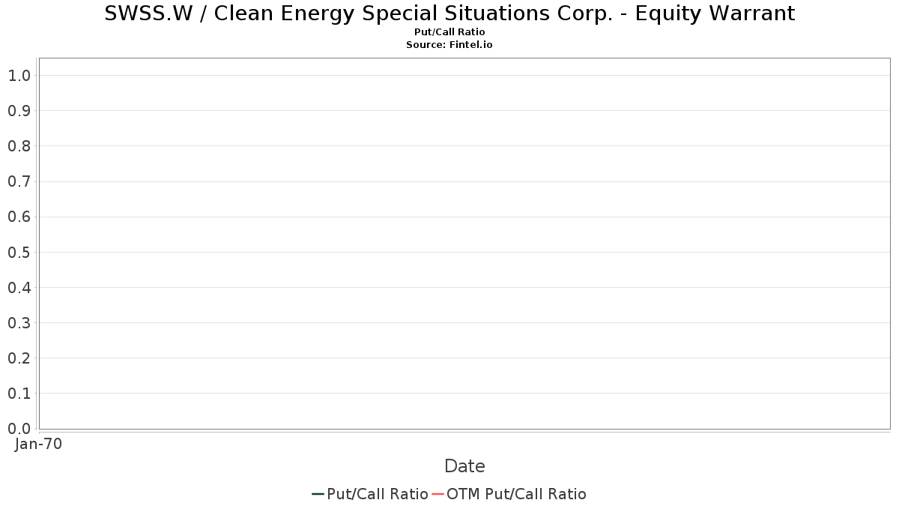
Task: Click the Source: Fintel.io text
Action: click(x=449, y=45)
